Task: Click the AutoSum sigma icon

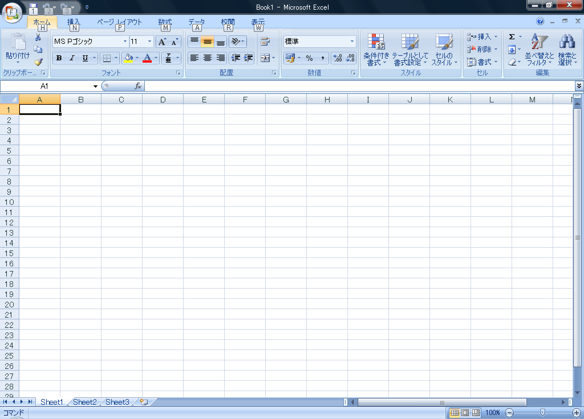Action: [x=512, y=37]
